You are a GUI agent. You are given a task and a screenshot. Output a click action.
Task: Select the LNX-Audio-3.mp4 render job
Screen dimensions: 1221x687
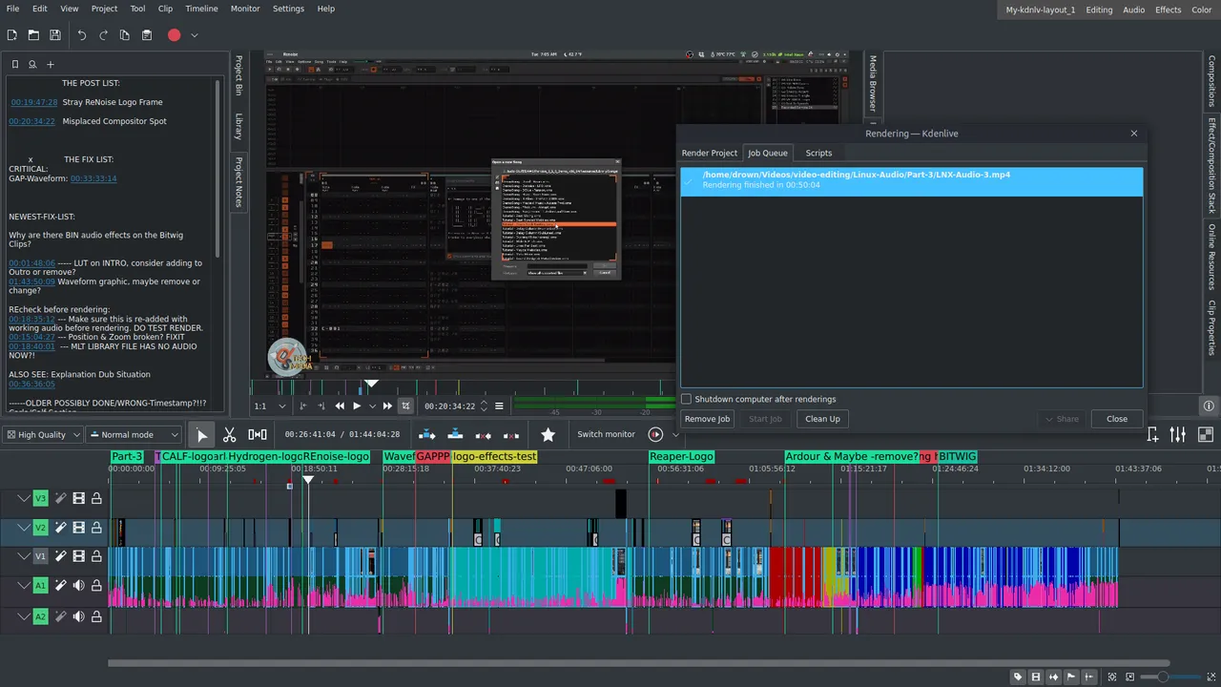click(911, 180)
